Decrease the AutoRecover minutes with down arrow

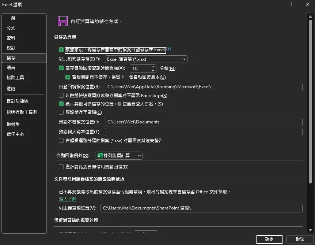tap(153, 70)
